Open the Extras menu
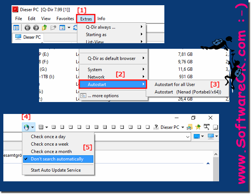The width and height of the screenshot is (251, 194). [86, 19]
